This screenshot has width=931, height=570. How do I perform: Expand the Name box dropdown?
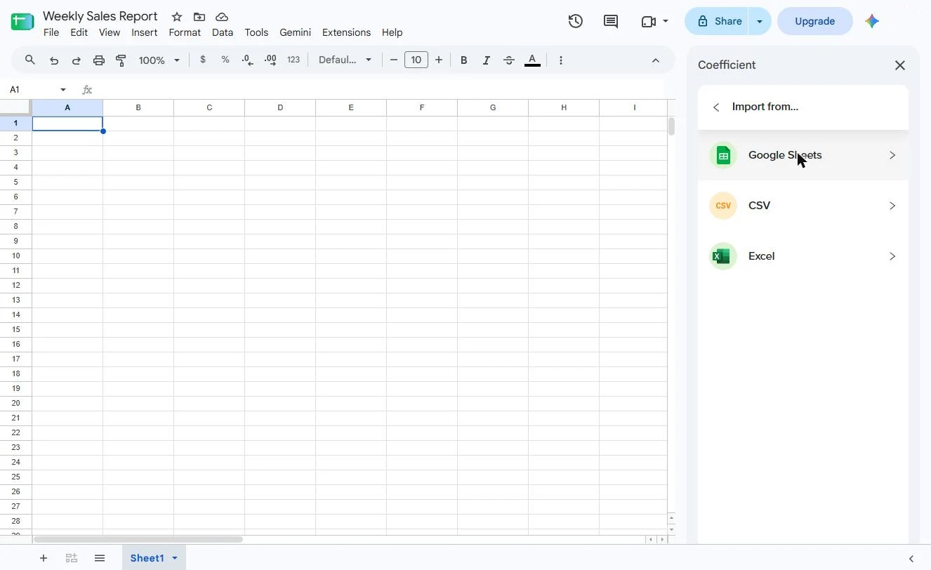[63, 90]
